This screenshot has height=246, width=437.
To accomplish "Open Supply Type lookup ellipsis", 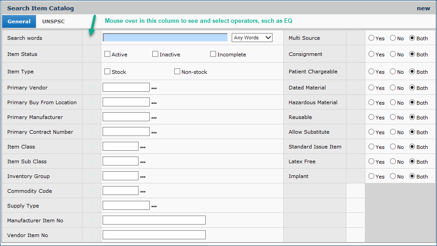I will click(x=154, y=206).
